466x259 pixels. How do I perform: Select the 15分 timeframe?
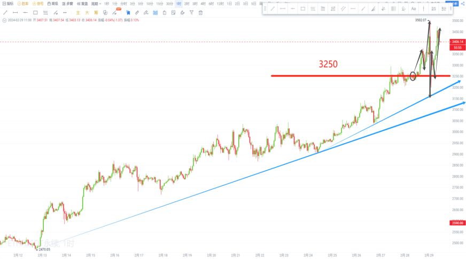click(x=160, y=4)
